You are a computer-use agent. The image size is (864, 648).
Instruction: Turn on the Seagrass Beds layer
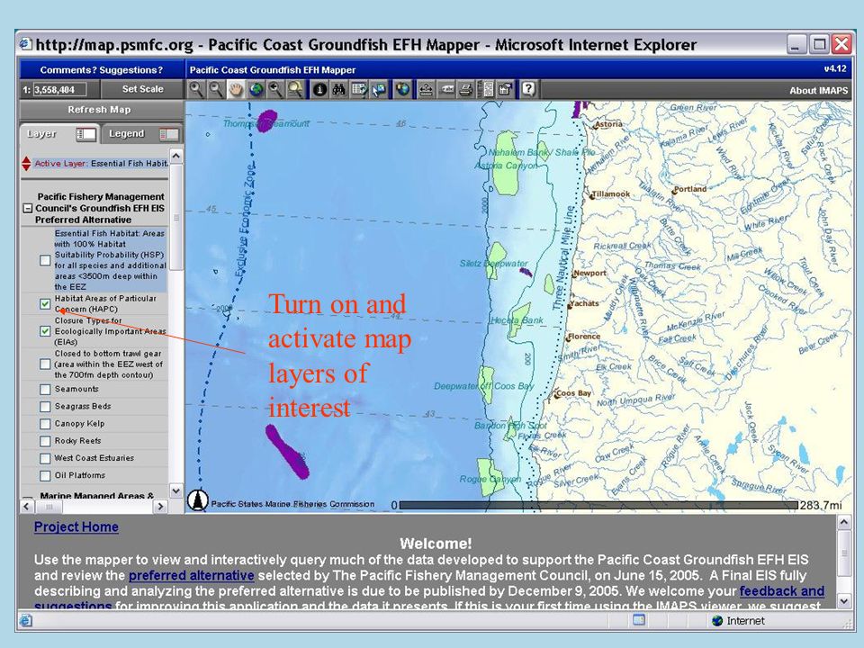[x=45, y=407]
